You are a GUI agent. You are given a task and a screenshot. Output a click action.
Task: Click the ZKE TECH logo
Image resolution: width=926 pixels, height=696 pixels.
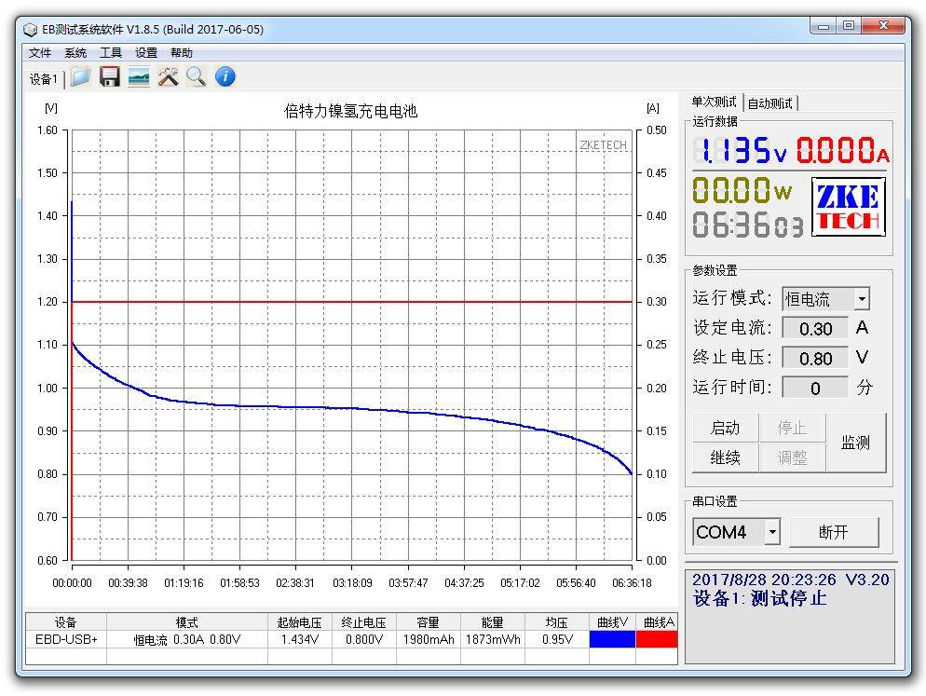tap(848, 206)
